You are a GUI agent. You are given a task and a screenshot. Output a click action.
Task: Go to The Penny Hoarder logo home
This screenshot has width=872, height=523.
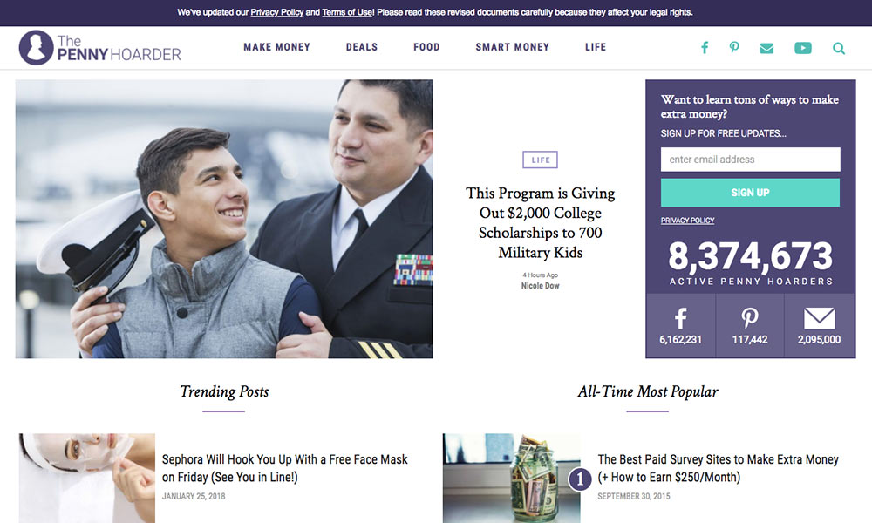click(100, 48)
